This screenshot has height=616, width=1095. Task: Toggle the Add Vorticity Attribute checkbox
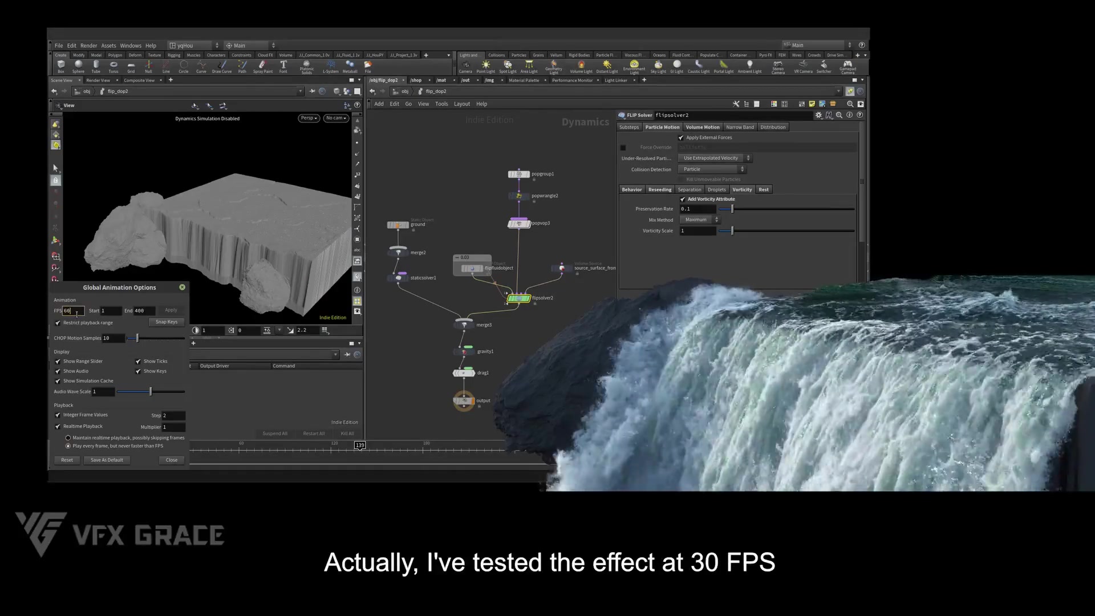point(683,199)
